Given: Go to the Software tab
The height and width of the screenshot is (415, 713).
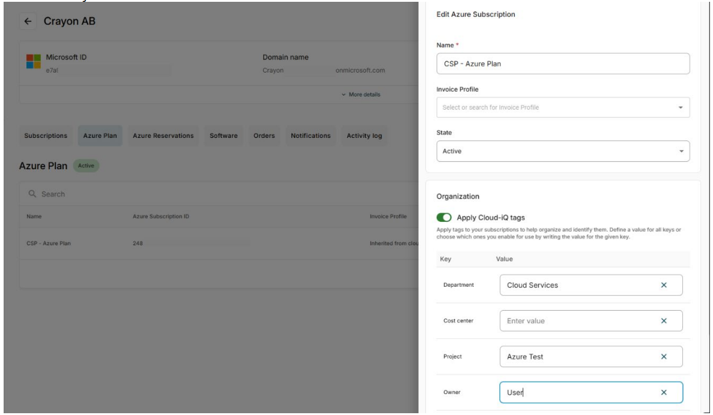Looking at the screenshot, I should coord(223,136).
